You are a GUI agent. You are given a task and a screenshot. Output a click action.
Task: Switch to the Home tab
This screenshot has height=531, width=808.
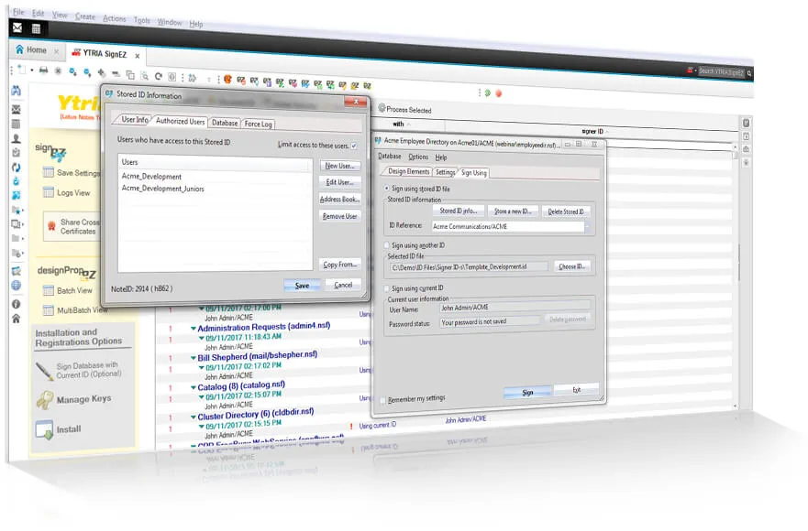[37, 50]
